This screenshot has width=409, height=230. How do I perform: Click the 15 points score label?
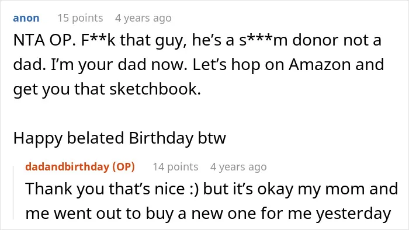[x=80, y=18]
